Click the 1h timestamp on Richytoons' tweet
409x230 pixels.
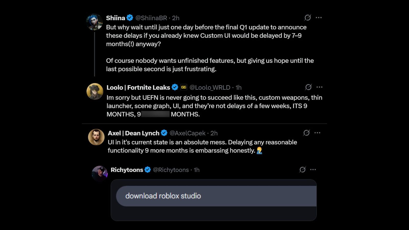coord(196,170)
